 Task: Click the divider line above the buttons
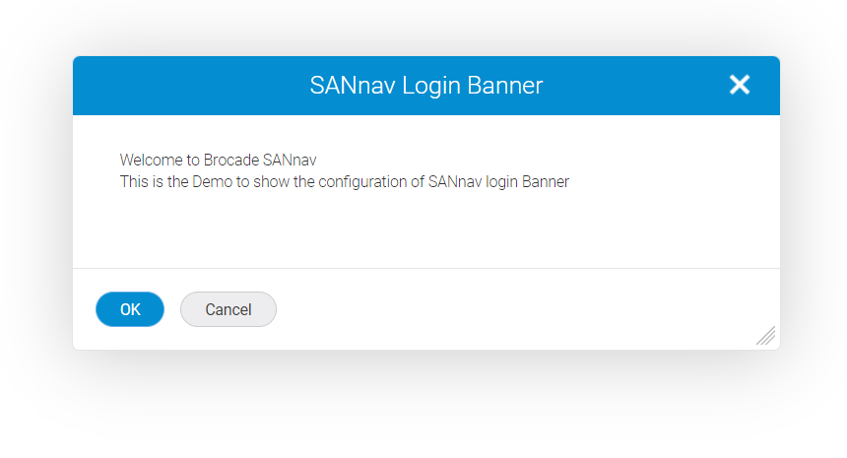425,268
